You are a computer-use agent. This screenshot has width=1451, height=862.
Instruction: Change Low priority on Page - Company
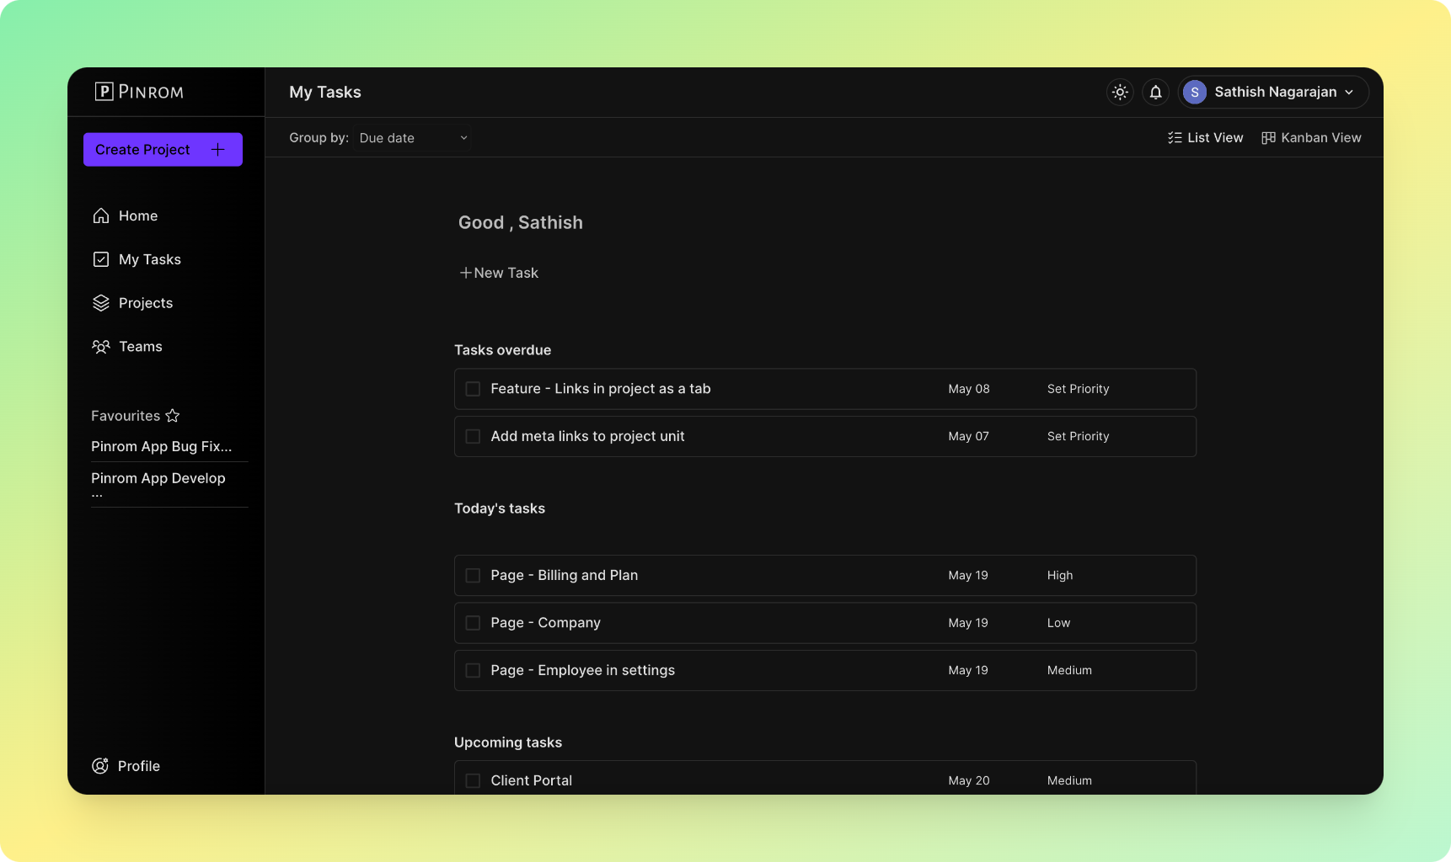1058,623
